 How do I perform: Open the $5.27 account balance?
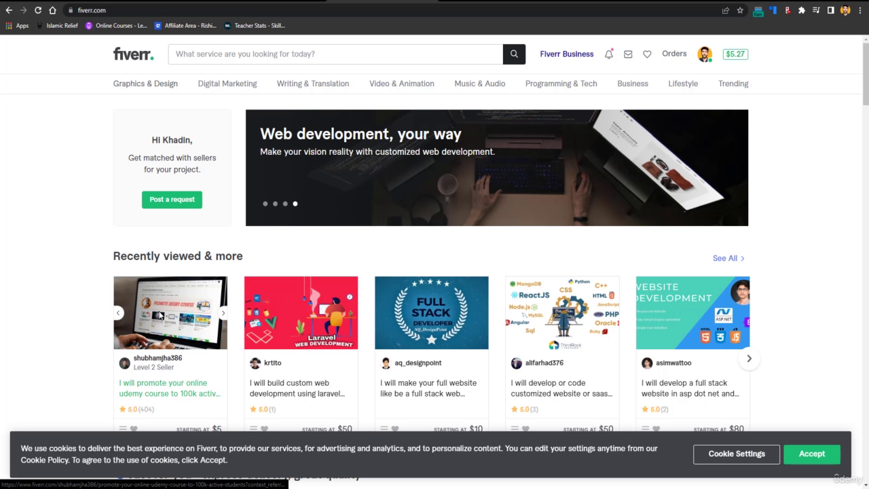tap(735, 54)
